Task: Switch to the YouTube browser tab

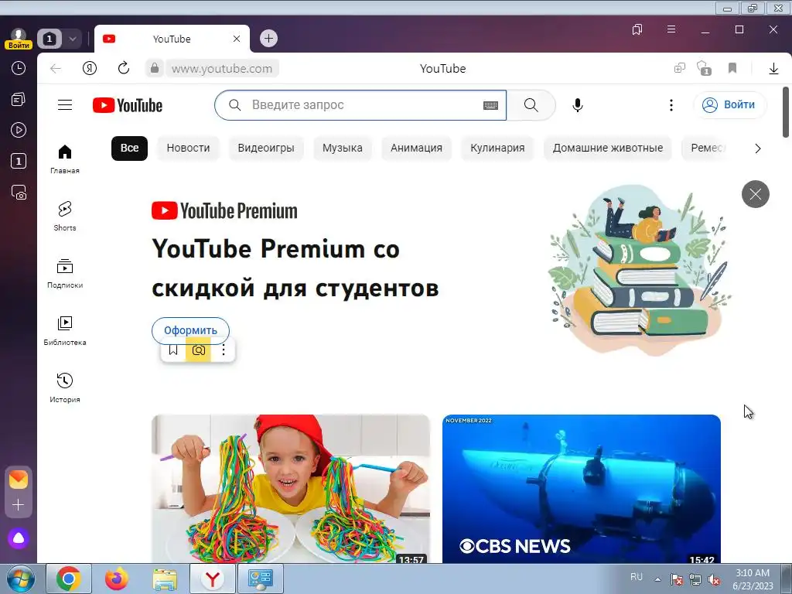Action: tap(172, 39)
